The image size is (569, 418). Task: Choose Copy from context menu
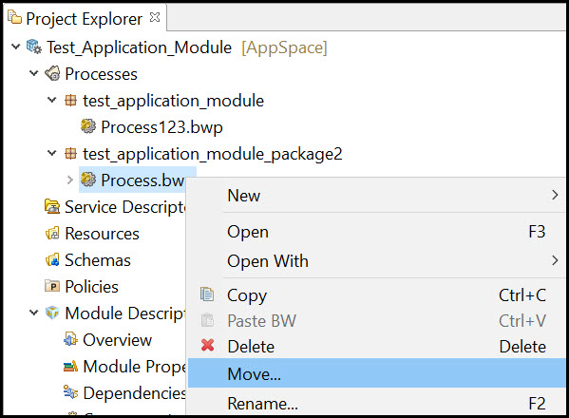[x=377, y=295]
